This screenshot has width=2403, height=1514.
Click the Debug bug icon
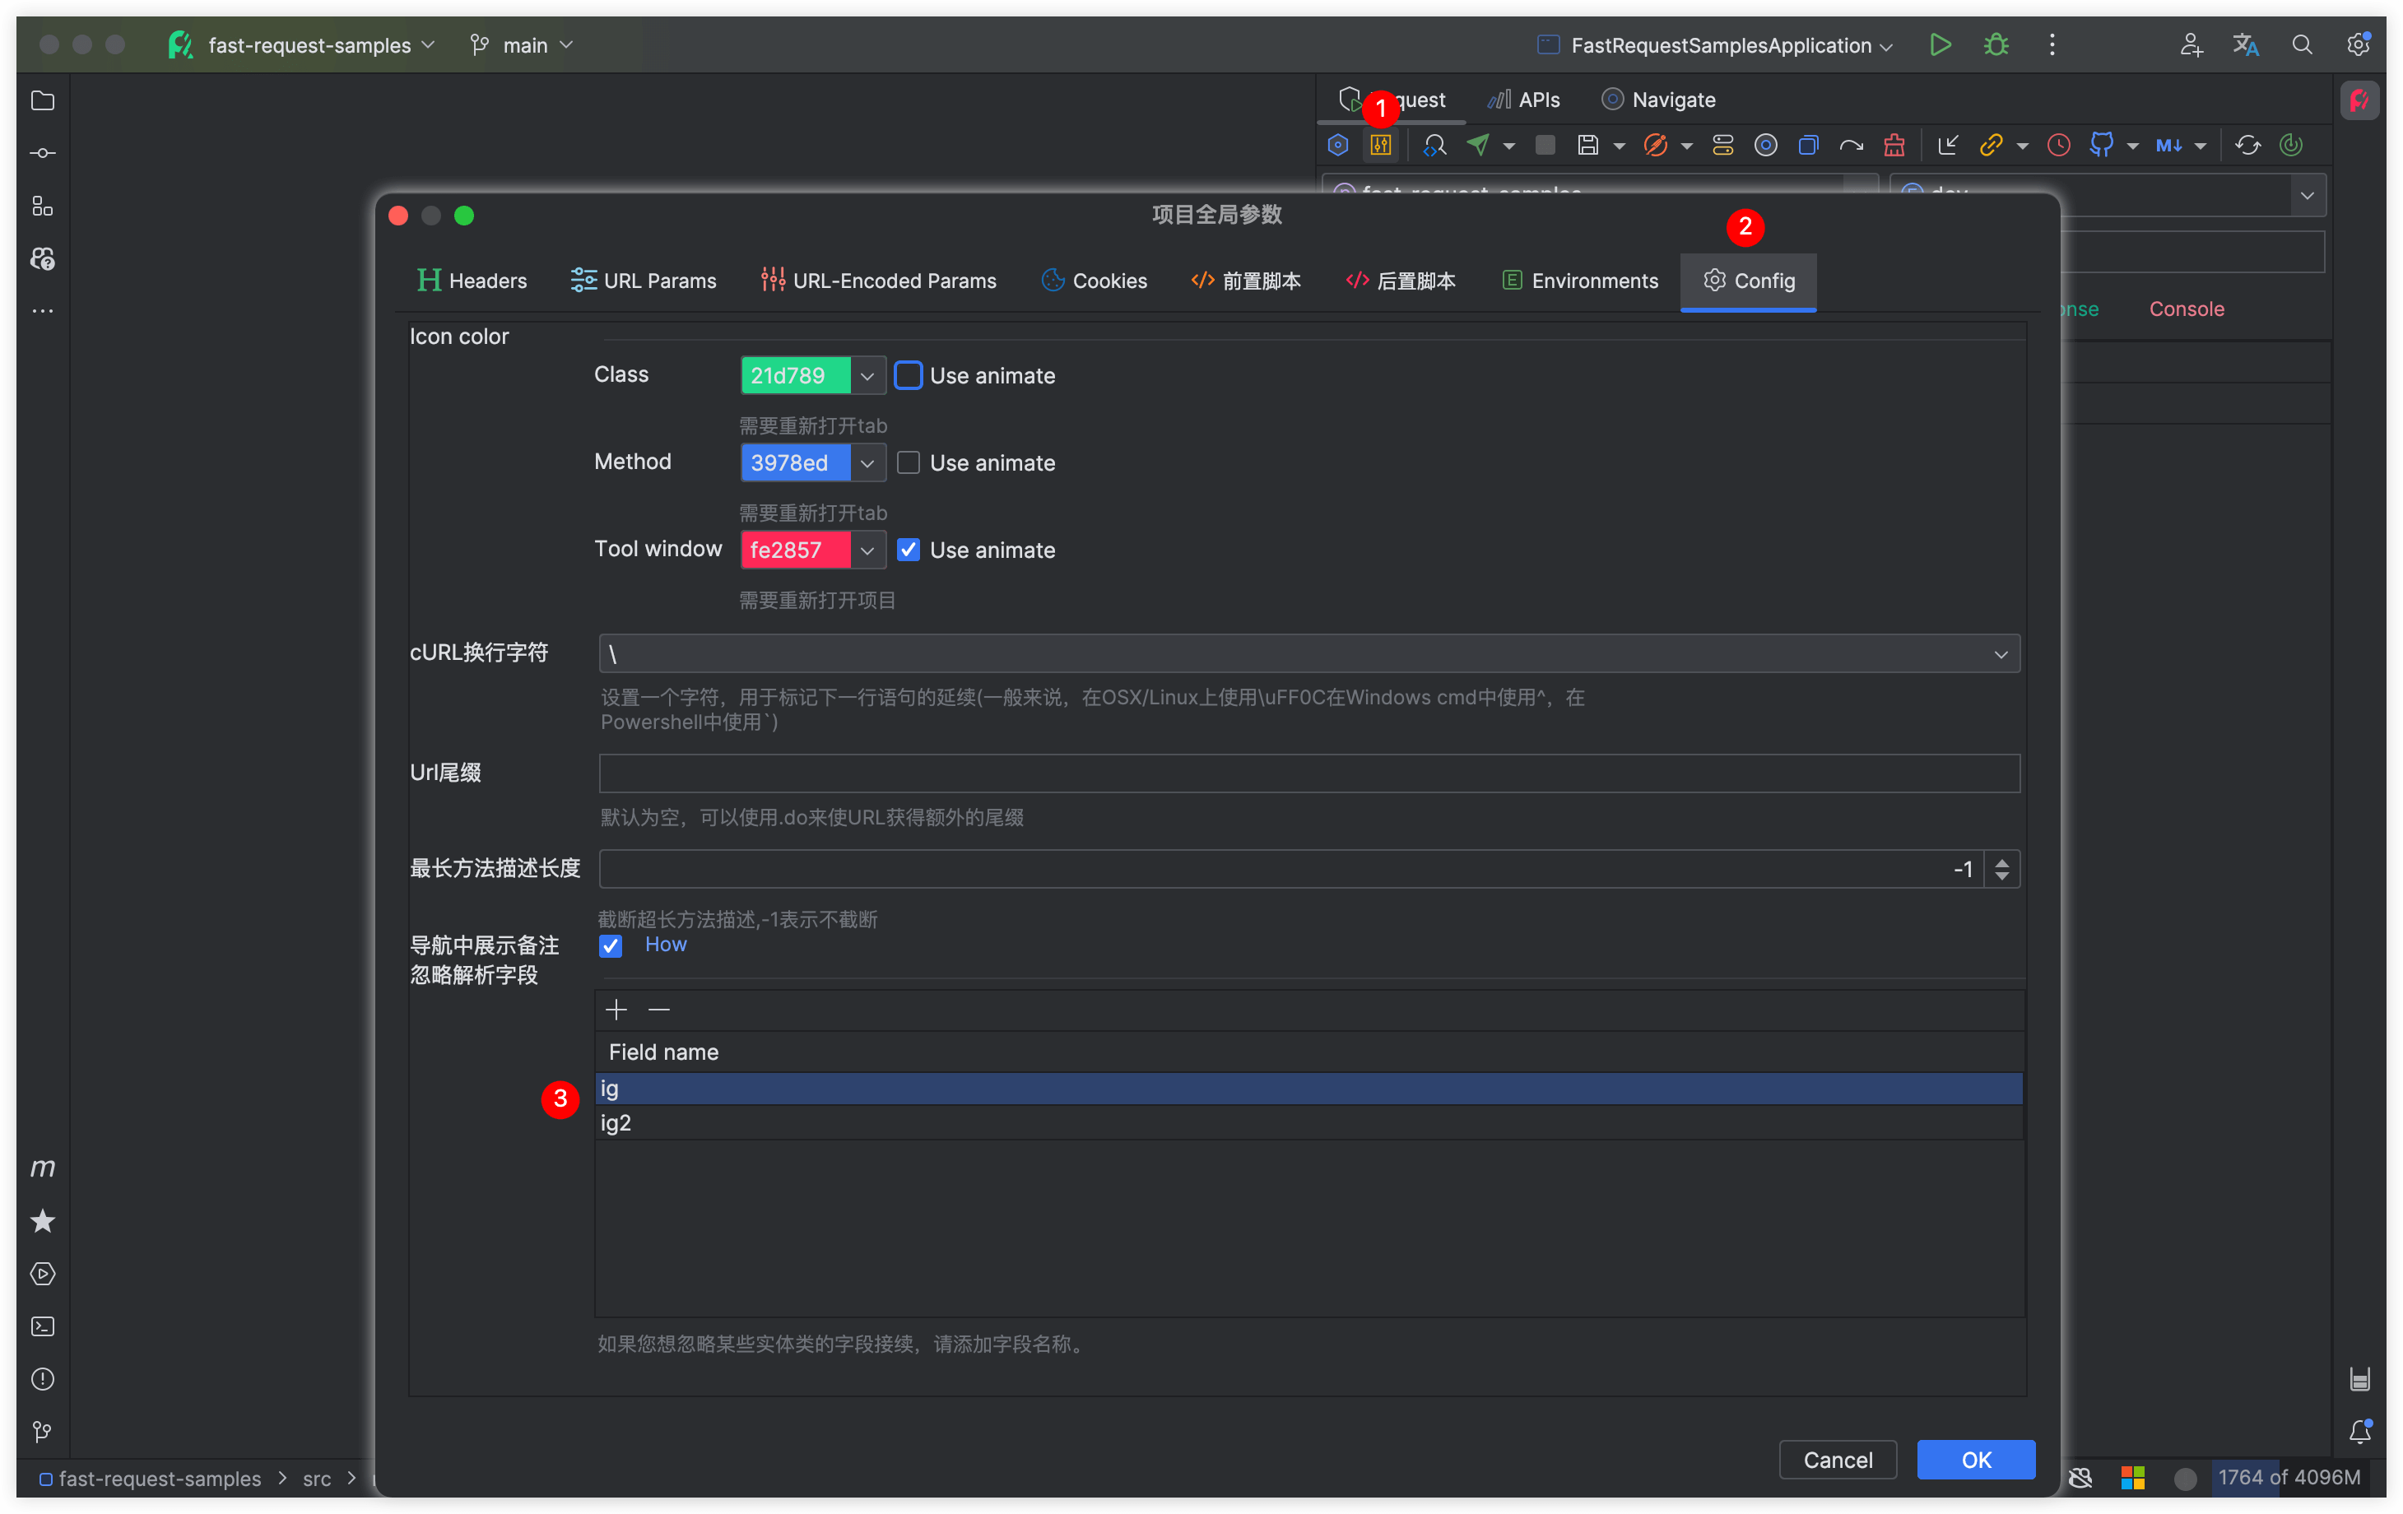[1996, 45]
